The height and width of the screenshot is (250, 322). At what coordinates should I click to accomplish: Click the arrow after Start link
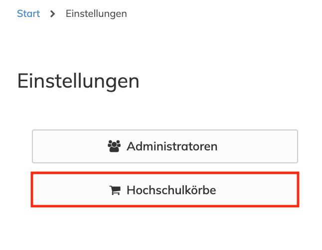pyautogui.click(x=53, y=14)
